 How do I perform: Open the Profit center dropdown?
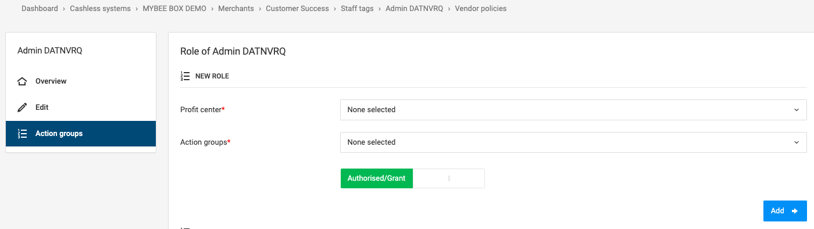point(573,109)
